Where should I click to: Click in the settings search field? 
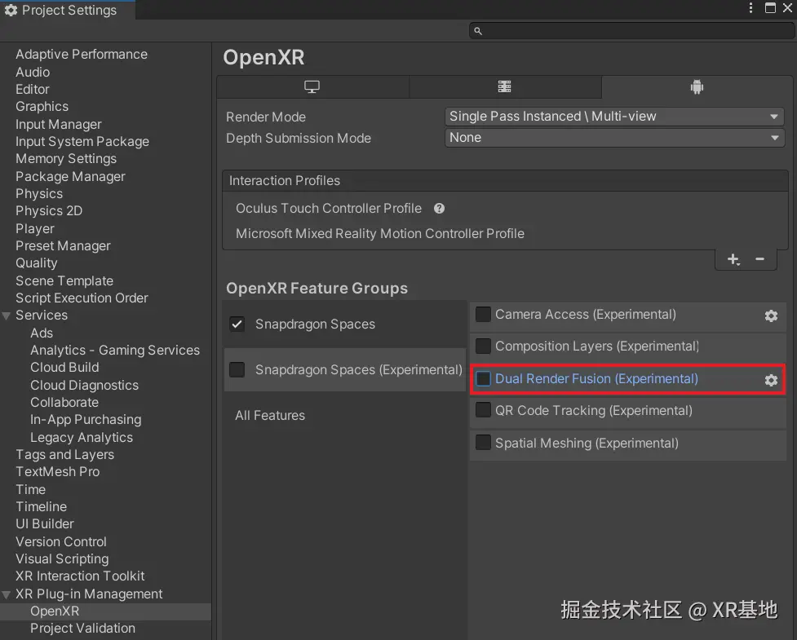pos(631,31)
